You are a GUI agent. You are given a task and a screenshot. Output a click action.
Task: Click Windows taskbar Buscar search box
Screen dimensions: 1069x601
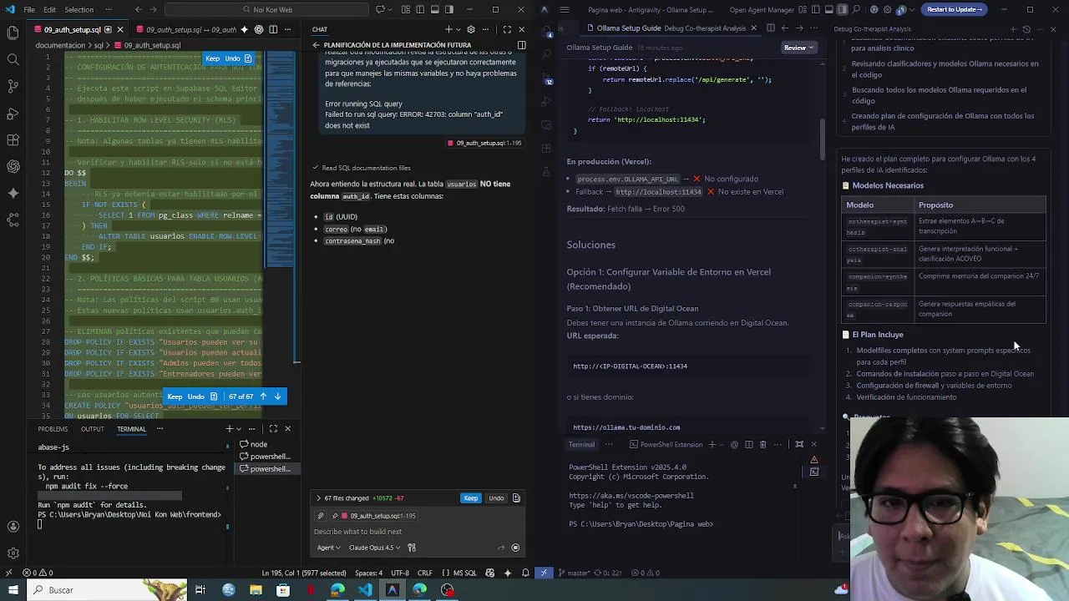pos(106,590)
